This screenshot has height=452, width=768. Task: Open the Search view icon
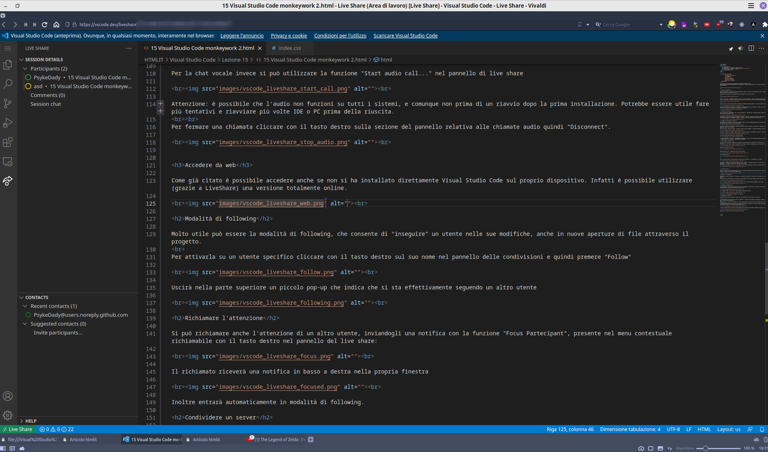click(x=8, y=84)
